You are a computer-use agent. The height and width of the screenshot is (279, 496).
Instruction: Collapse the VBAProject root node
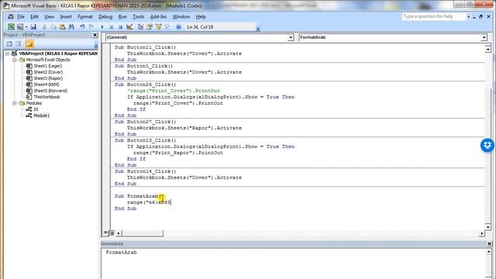click(x=7, y=53)
